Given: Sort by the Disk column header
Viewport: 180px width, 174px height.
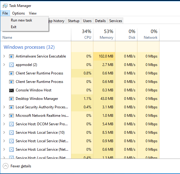Looking at the screenshot, I should (126, 35).
